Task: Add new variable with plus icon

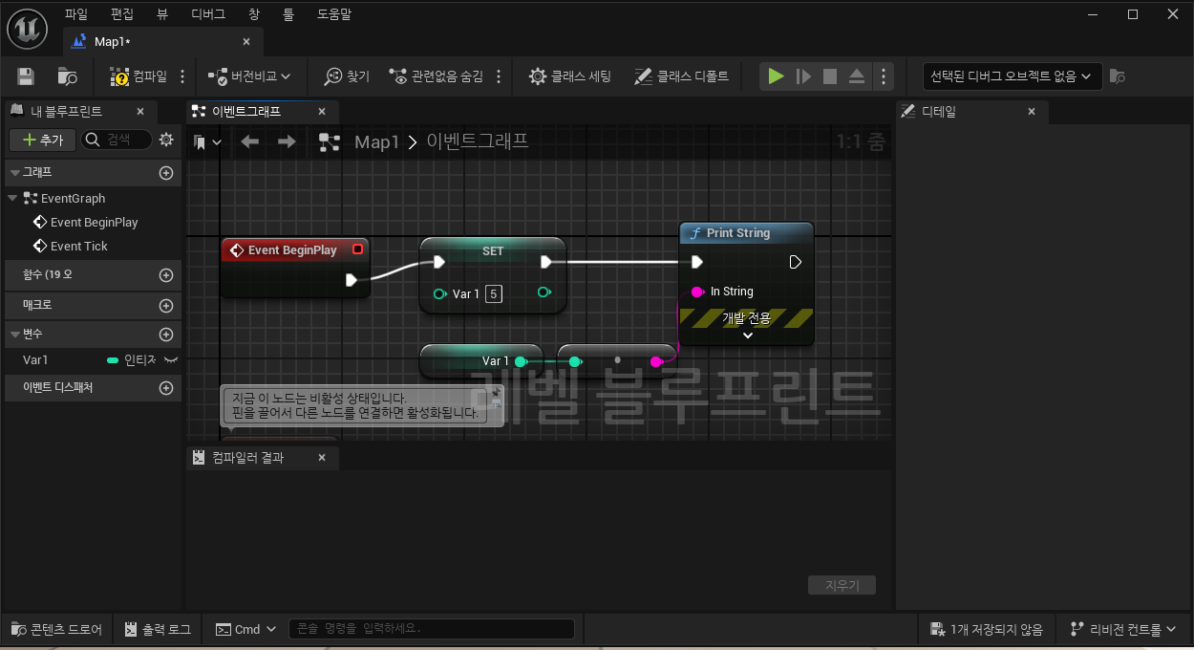Action: 166,335
